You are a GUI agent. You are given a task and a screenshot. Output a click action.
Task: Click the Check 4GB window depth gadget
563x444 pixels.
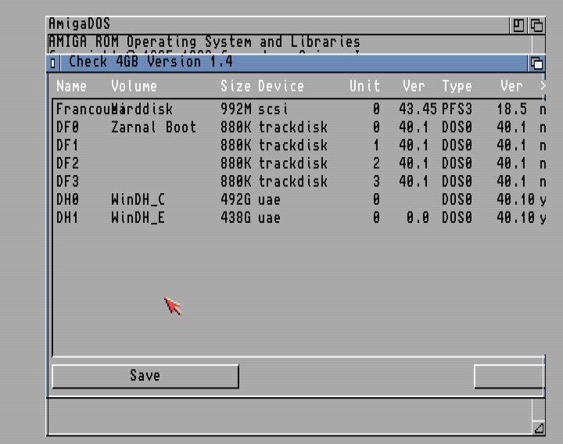click(x=536, y=63)
